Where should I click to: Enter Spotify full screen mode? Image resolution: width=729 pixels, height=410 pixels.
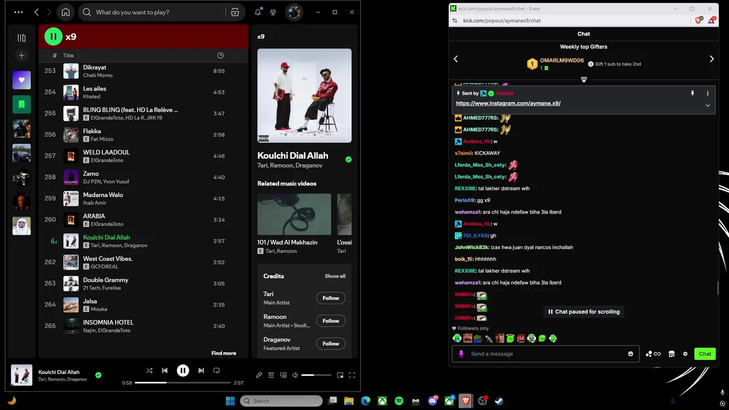pos(352,375)
